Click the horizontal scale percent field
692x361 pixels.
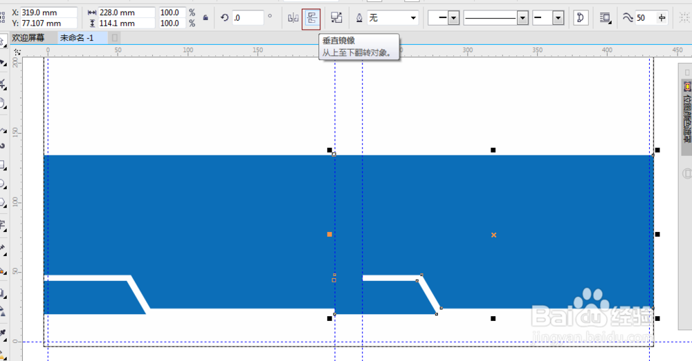click(172, 12)
